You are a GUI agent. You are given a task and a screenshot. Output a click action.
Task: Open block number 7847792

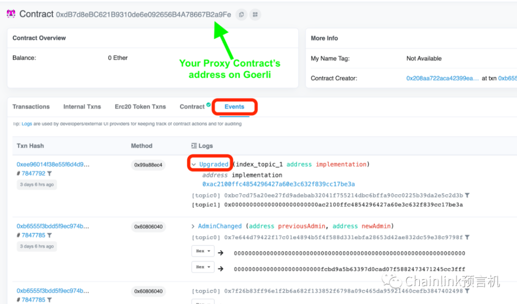[33, 173]
